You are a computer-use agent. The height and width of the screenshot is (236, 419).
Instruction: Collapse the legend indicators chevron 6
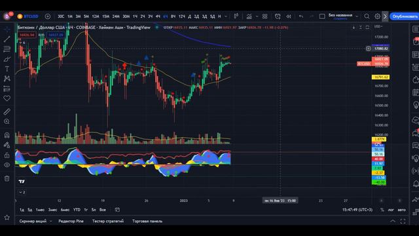click(x=22, y=43)
